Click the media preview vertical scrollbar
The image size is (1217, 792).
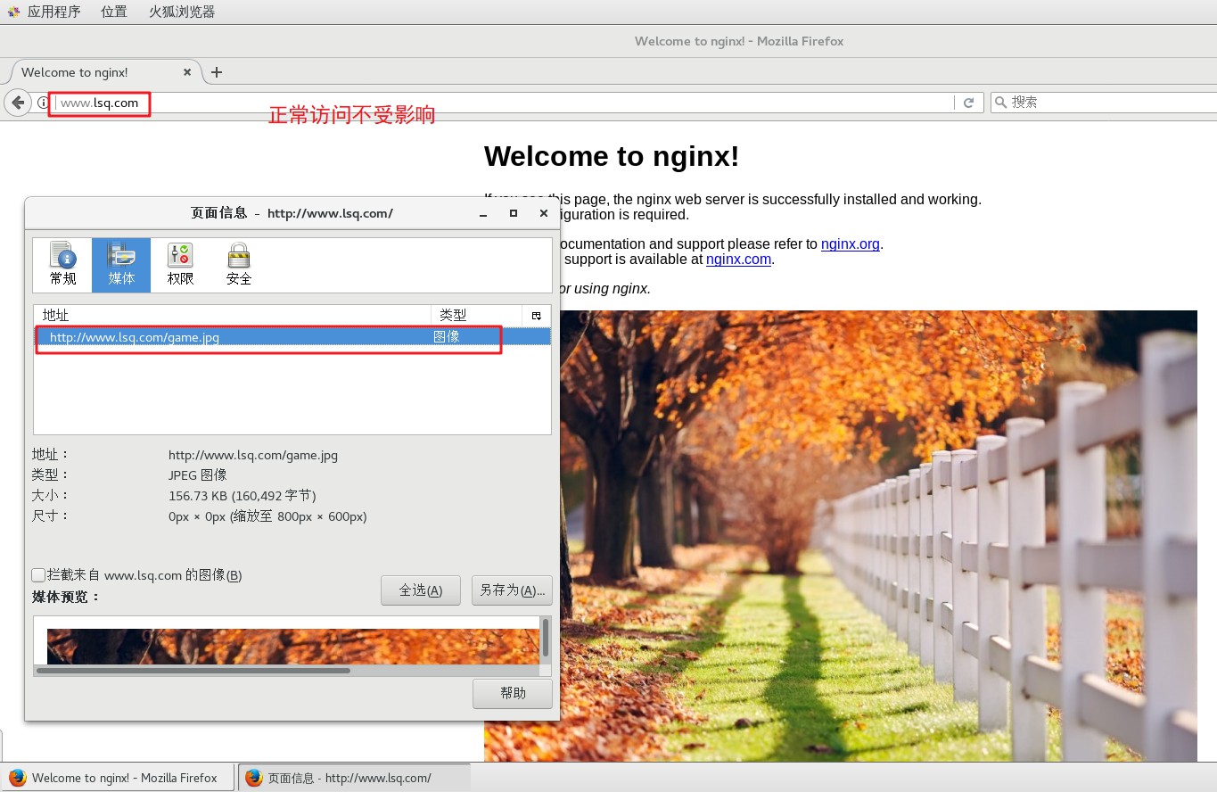click(x=546, y=639)
